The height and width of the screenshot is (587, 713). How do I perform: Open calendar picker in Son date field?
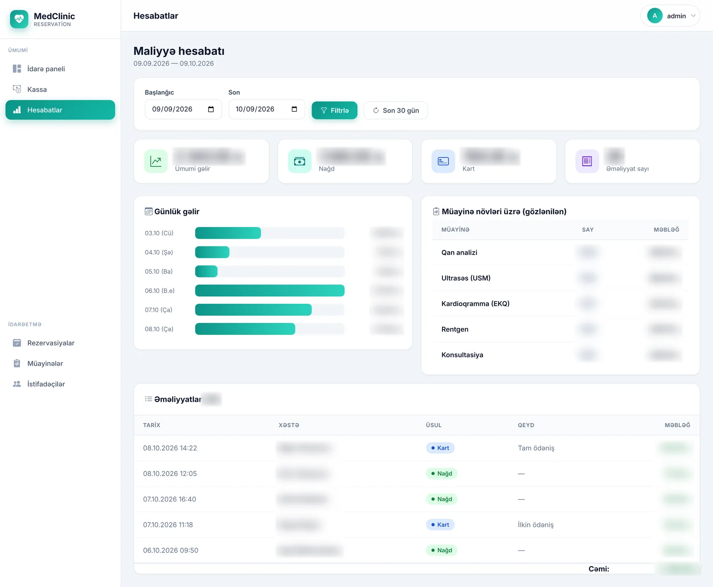click(x=294, y=109)
